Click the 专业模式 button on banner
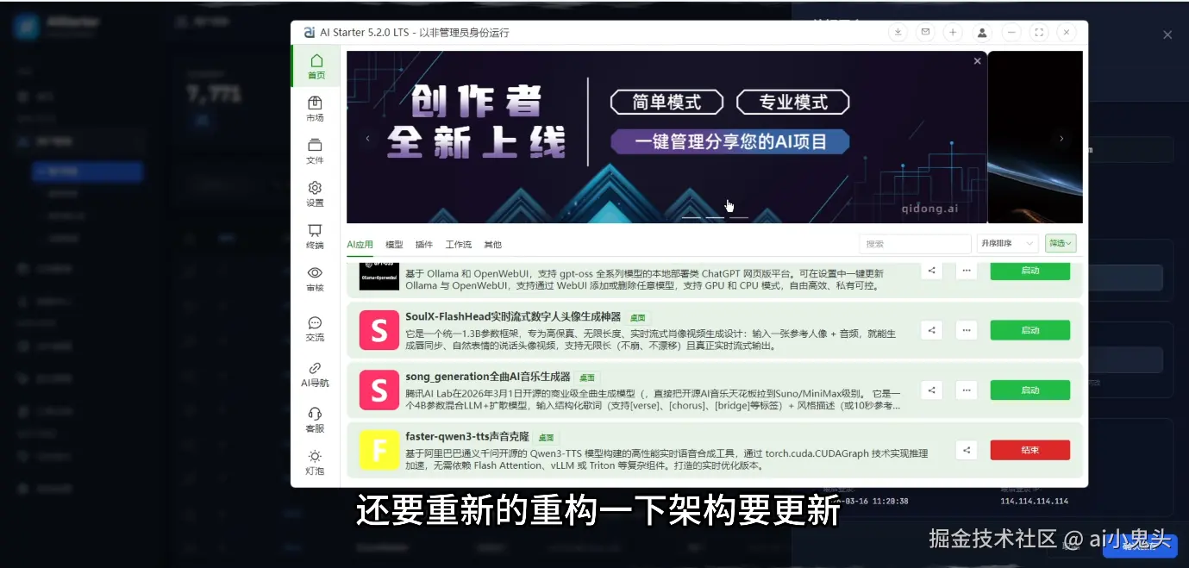The width and height of the screenshot is (1189, 568). click(x=793, y=103)
